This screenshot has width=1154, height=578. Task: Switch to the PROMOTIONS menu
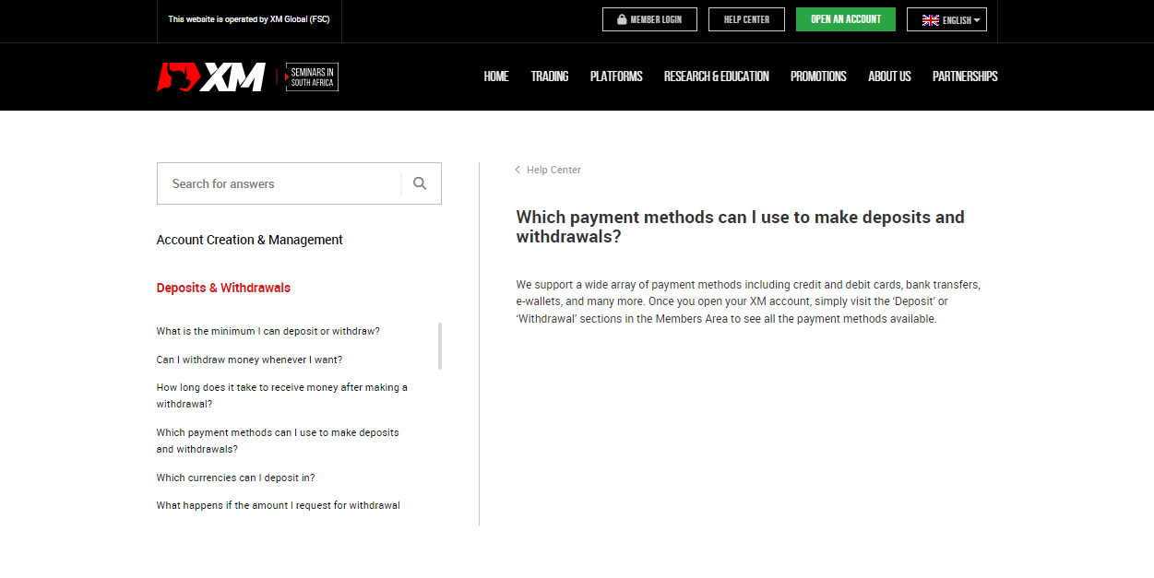[x=817, y=77]
